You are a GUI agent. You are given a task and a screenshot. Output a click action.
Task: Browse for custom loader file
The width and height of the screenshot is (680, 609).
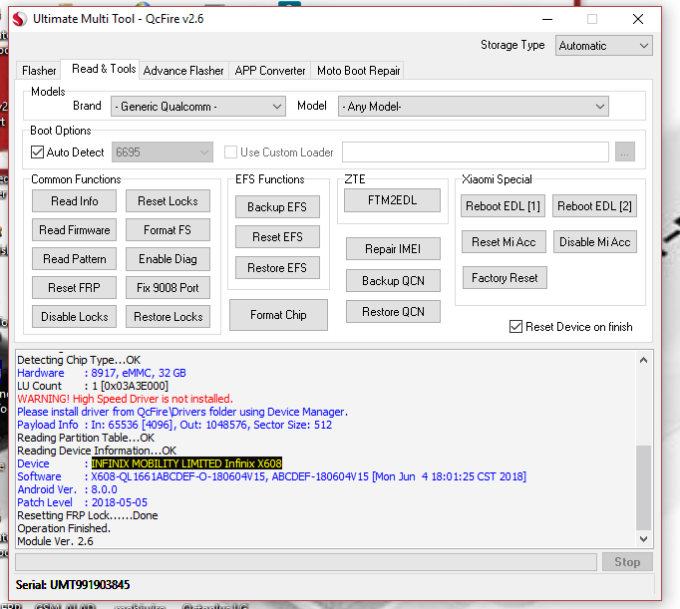[625, 152]
